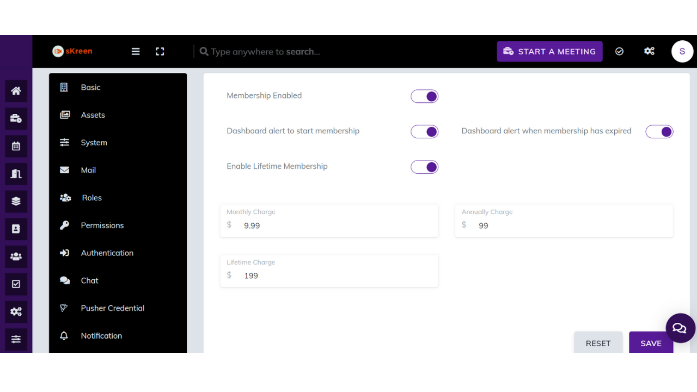
Task: Focus the Monthly Charge field
Action: click(x=329, y=220)
